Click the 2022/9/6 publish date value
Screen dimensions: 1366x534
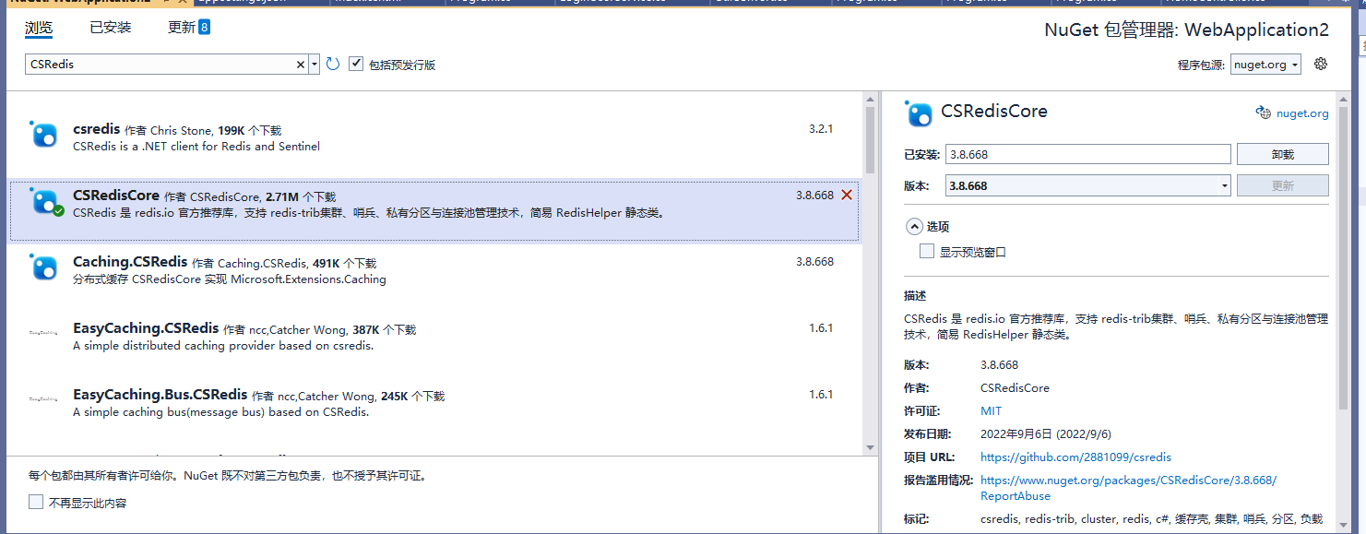(x=1046, y=433)
